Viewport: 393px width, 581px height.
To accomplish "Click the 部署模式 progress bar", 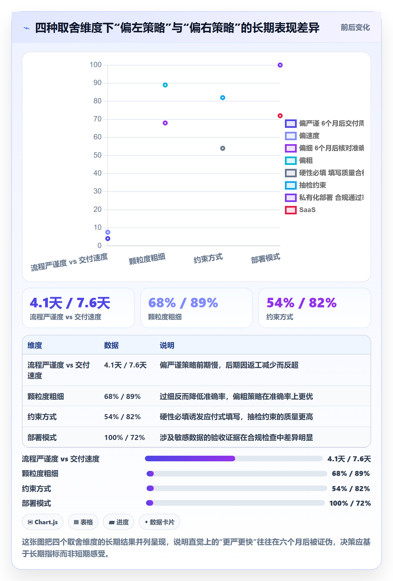I will pos(236,503).
